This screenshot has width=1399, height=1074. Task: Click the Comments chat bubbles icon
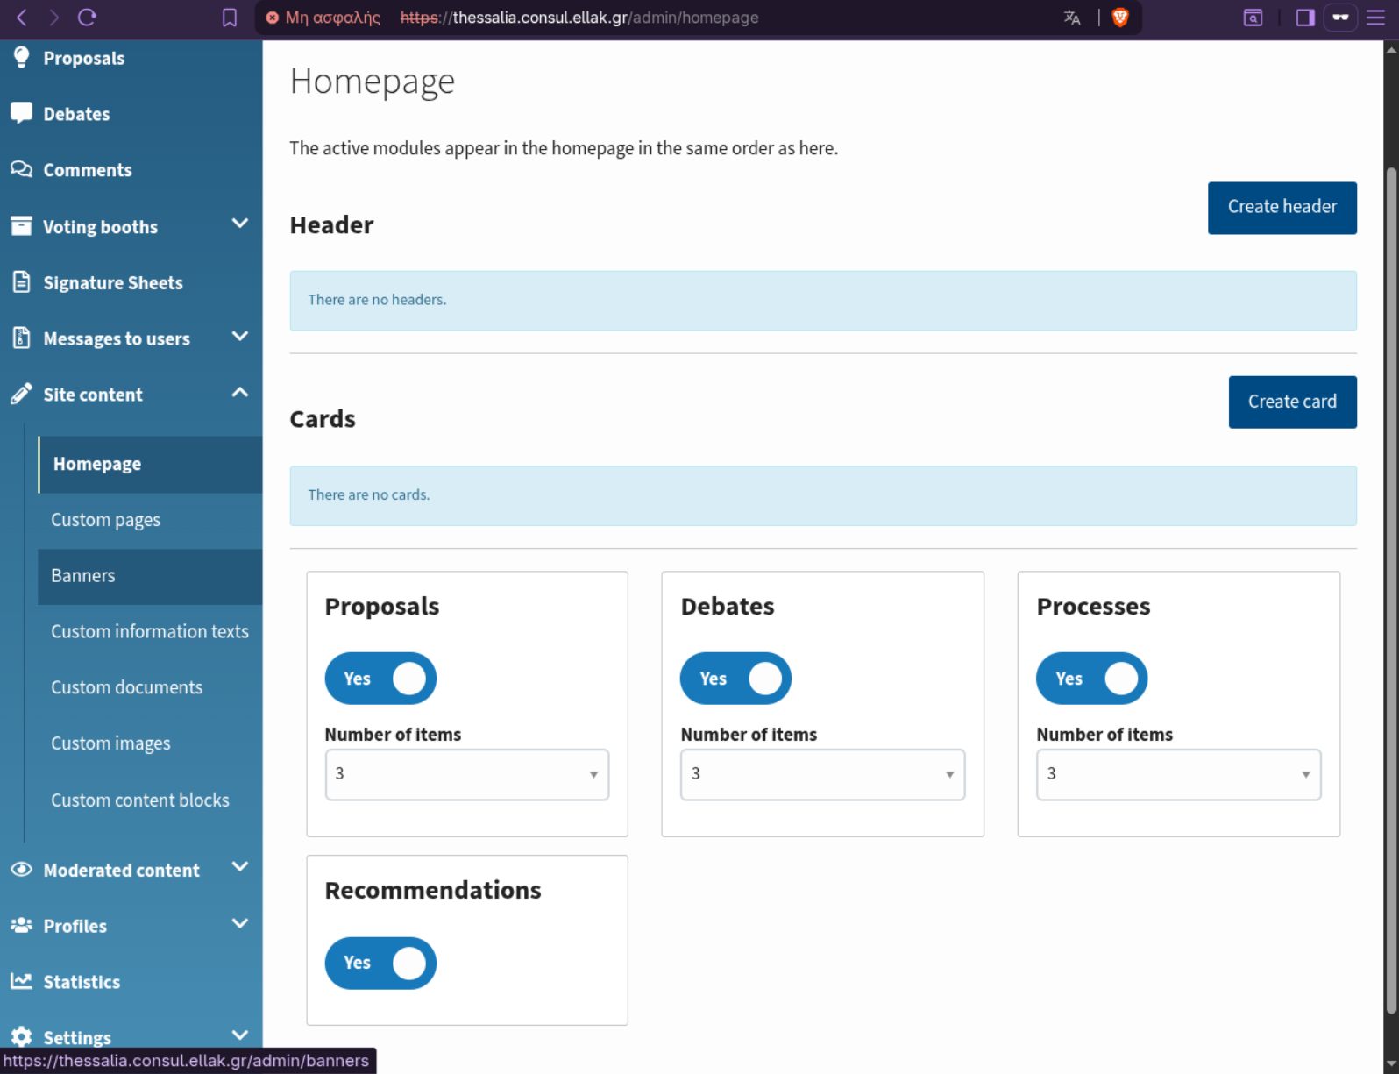point(22,169)
